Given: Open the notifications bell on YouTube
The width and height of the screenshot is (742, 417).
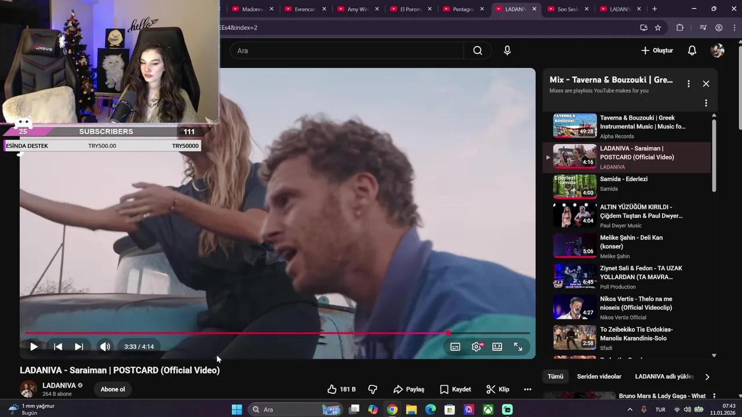Looking at the screenshot, I should (x=692, y=50).
